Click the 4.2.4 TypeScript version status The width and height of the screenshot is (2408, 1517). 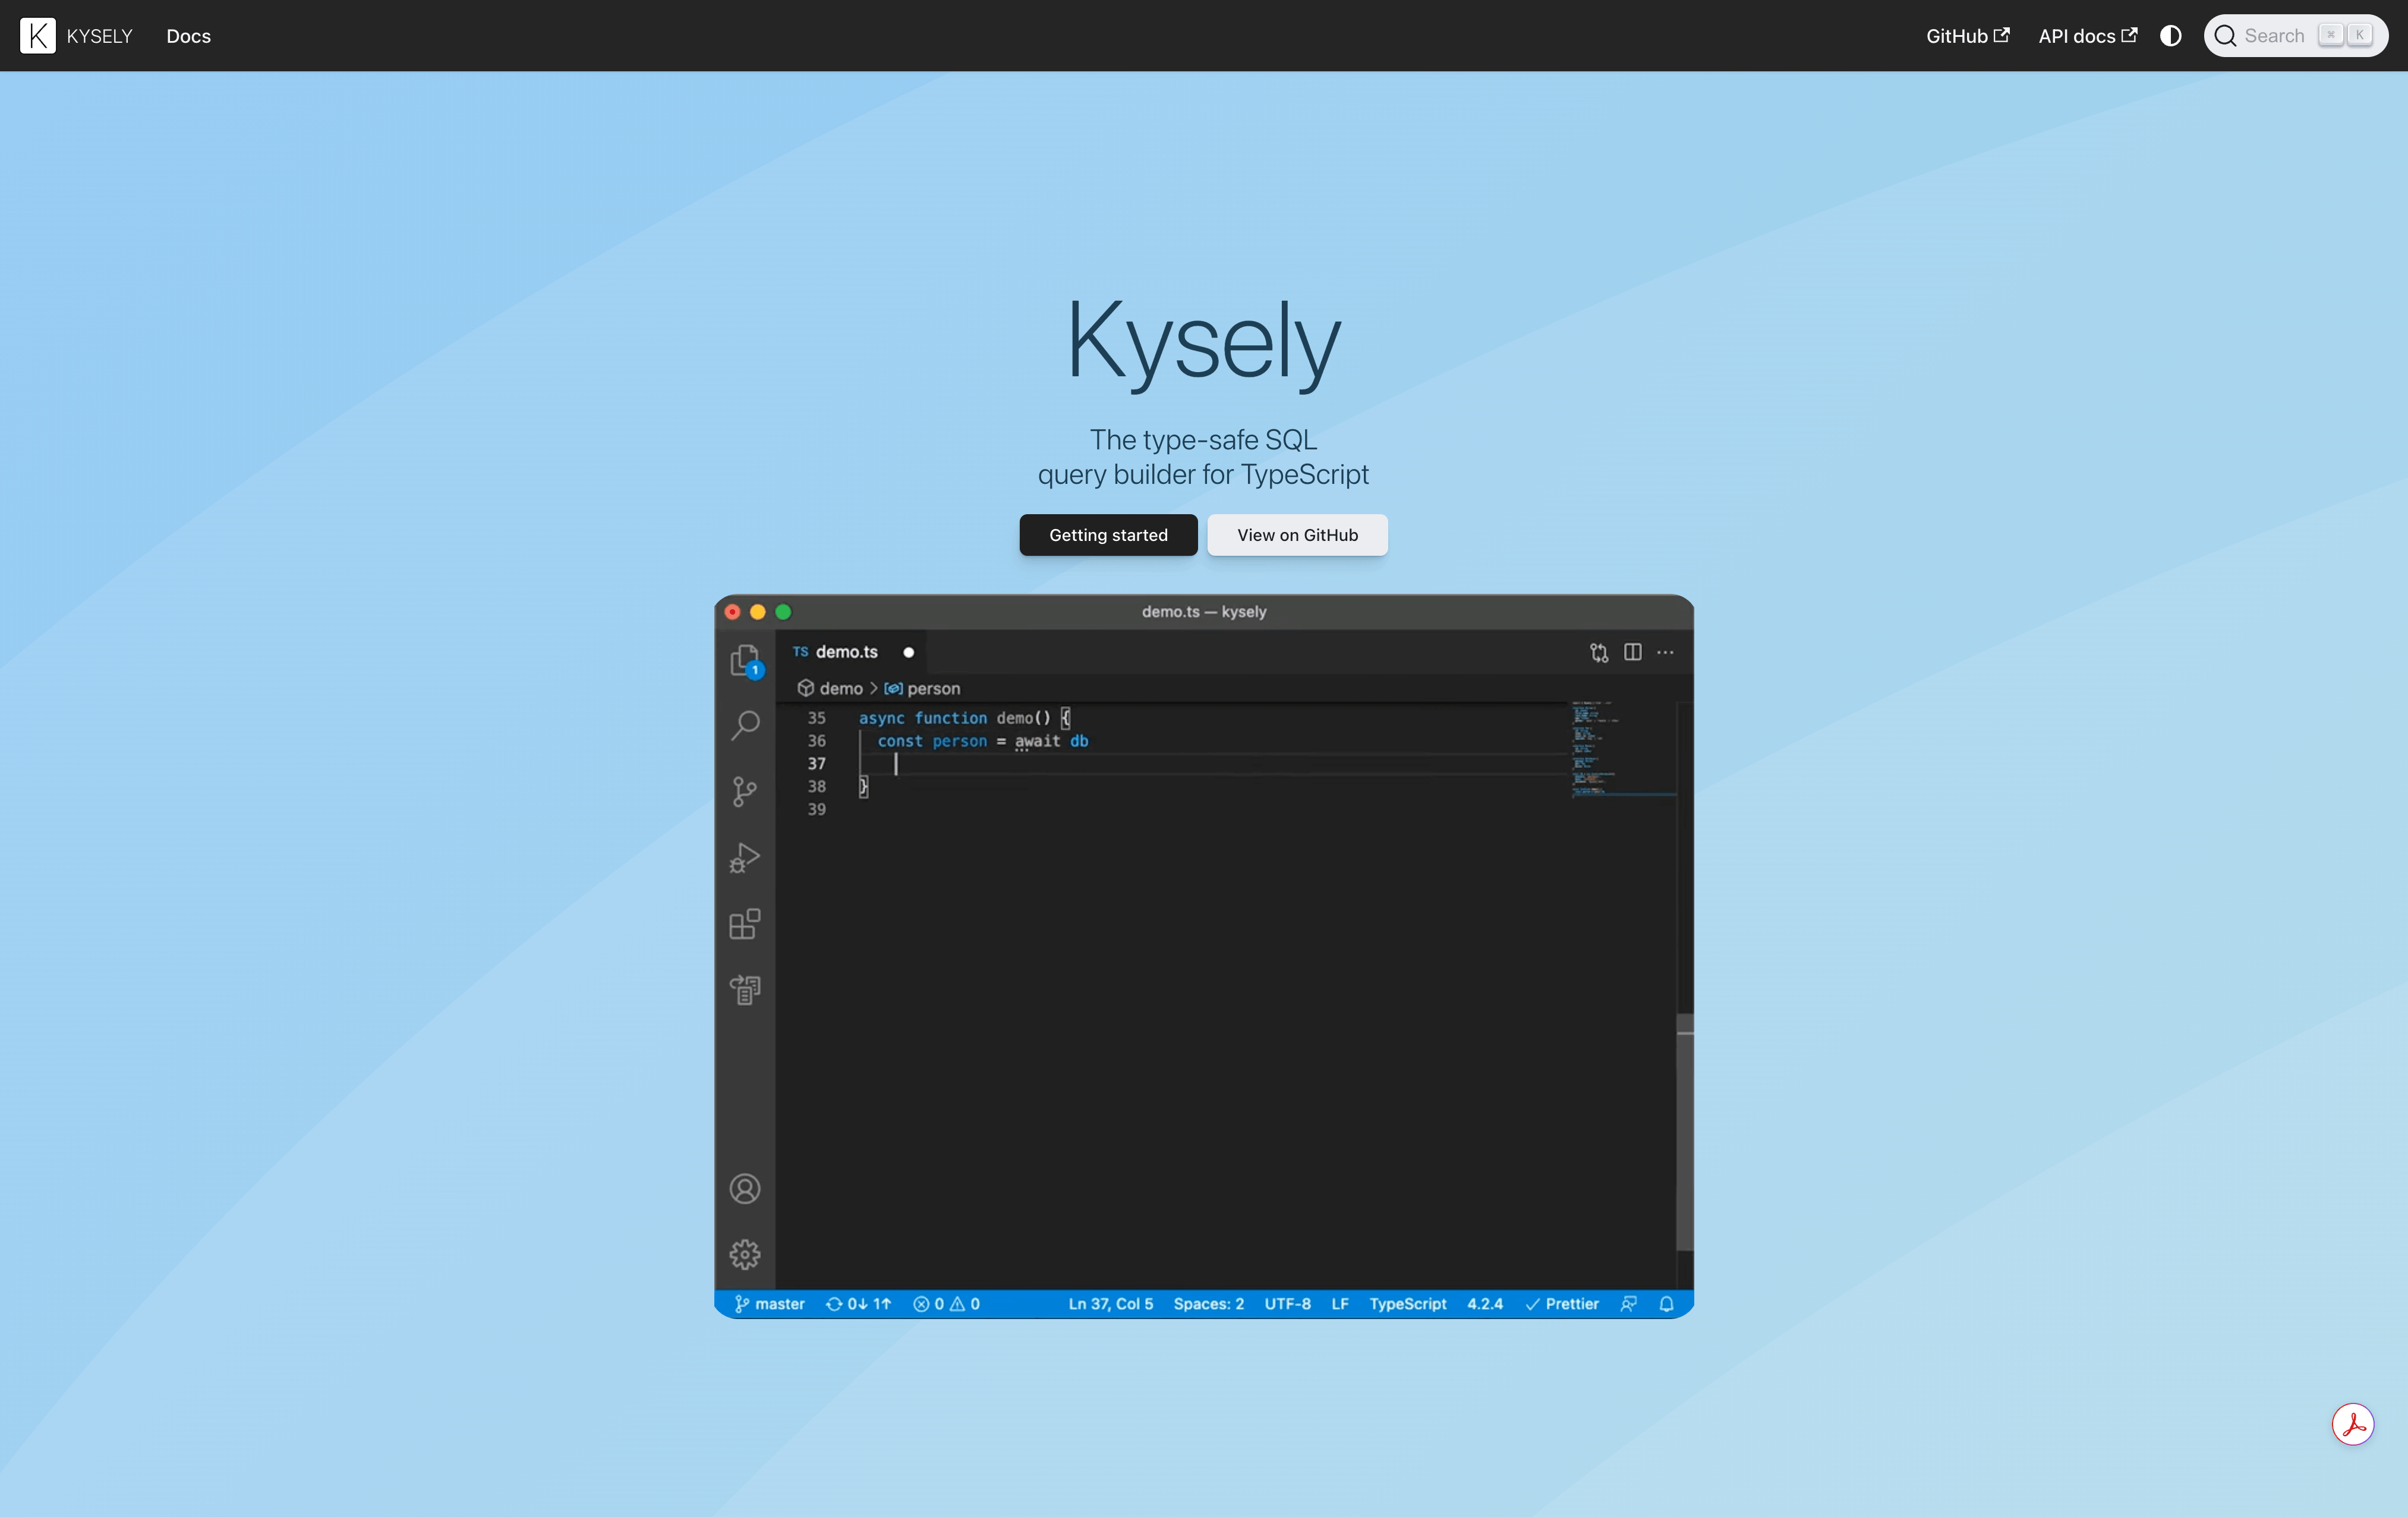click(1485, 1305)
